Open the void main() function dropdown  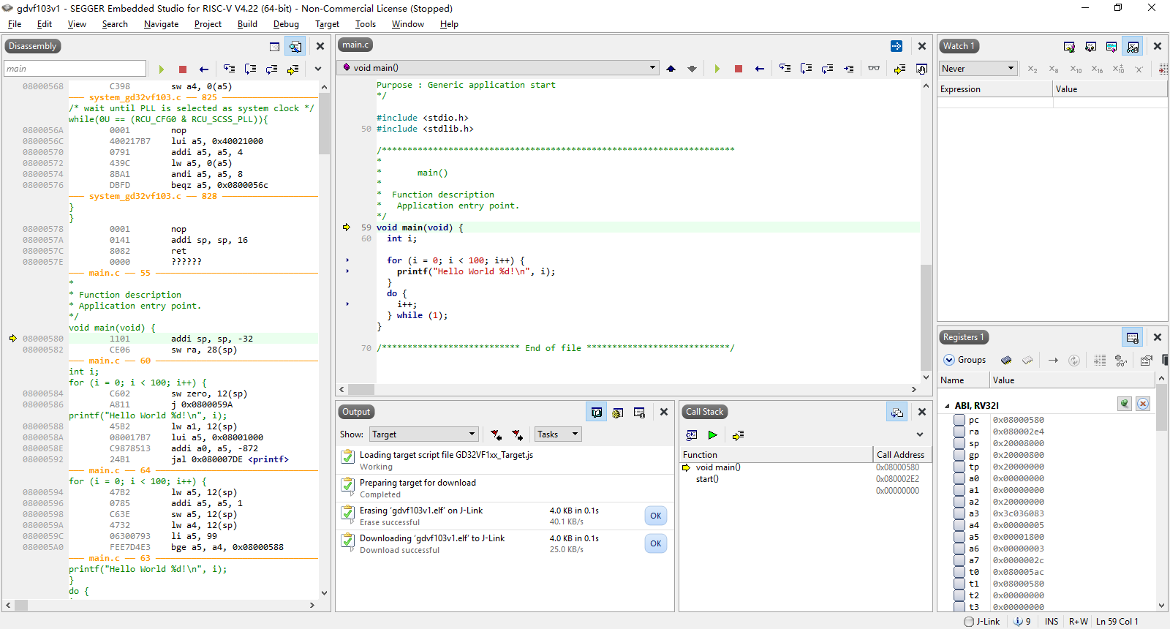coord(499,68)
